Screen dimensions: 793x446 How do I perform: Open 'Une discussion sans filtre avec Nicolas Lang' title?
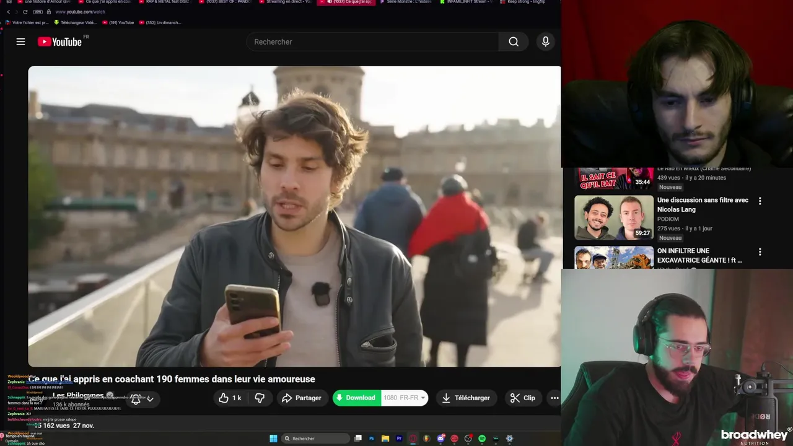[703, 204]
